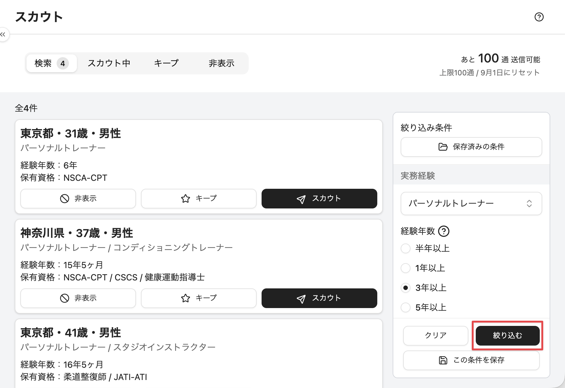Screen dimensions: 565x388
Task: Keep the 神奈川県 37歳 candidate
Action: pyautogui.click(x=198, y=298)
